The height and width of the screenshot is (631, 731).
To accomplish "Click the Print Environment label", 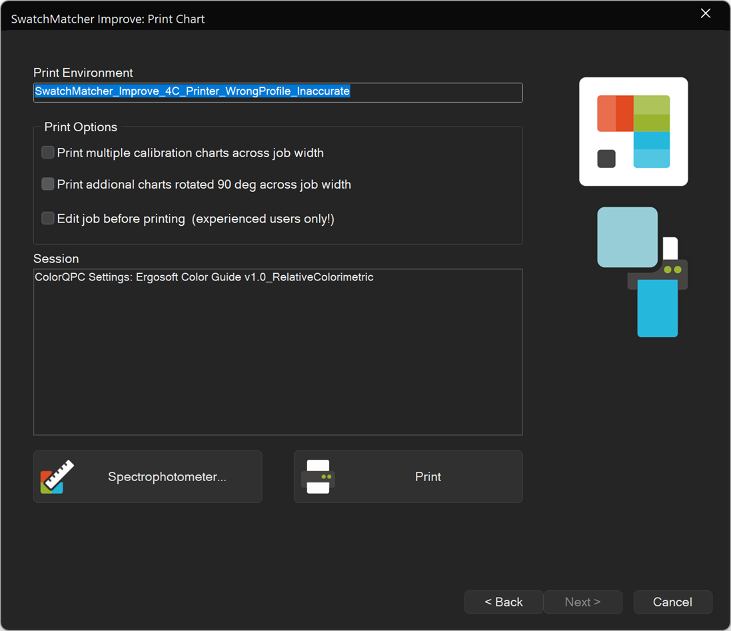I will click(83, 73).
